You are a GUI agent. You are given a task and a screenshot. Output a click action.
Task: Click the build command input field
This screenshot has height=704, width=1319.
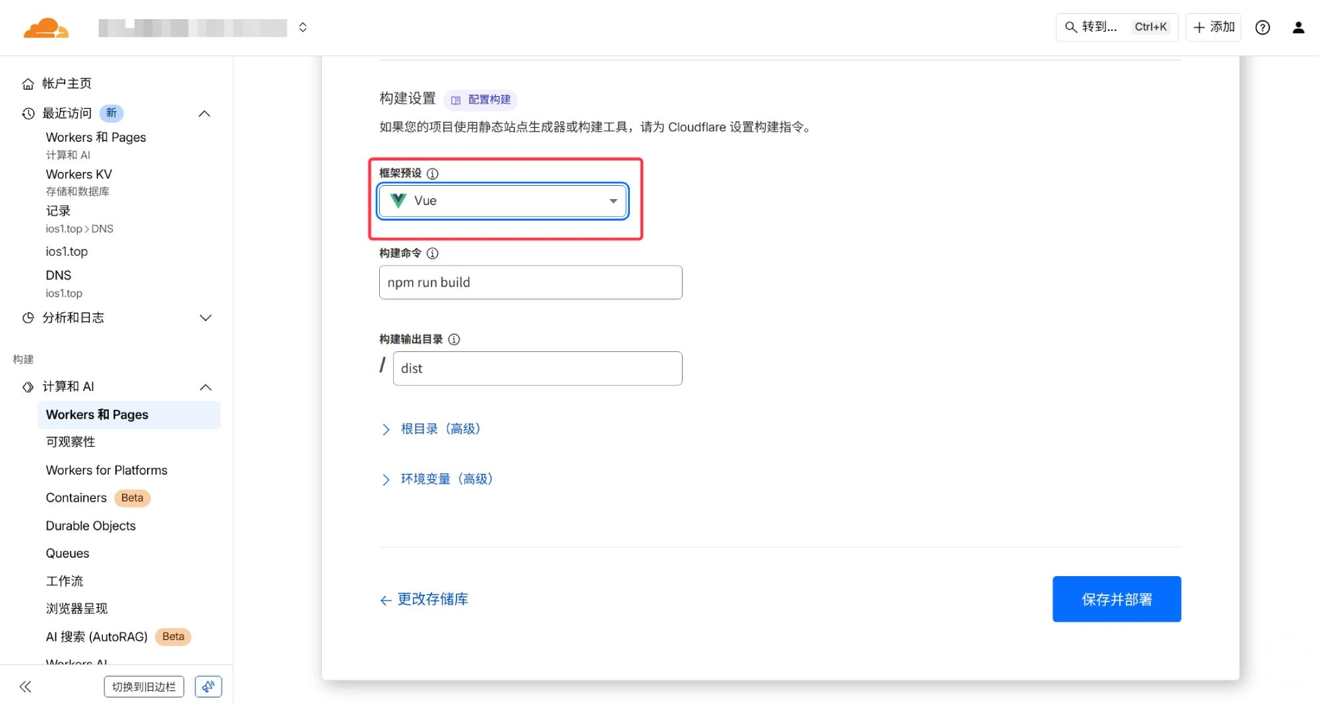tap(530, 283)
